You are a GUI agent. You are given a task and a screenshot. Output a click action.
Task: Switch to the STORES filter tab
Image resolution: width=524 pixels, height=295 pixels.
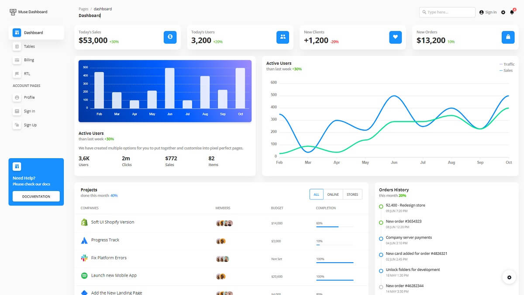point(352,194)
